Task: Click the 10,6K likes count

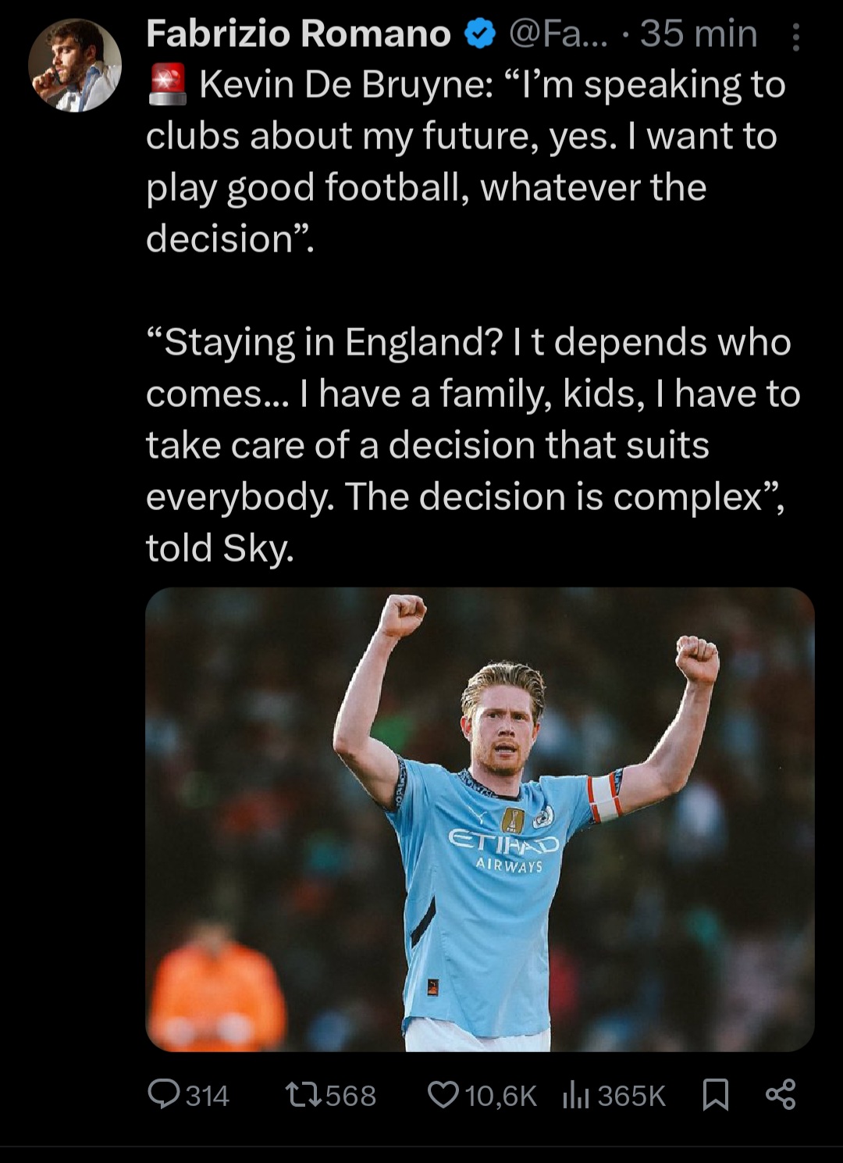Action: (x=500, y=1096)
